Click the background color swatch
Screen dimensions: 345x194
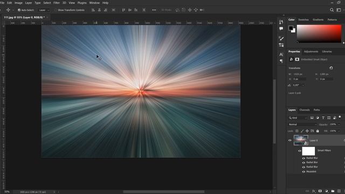point(294,31)
